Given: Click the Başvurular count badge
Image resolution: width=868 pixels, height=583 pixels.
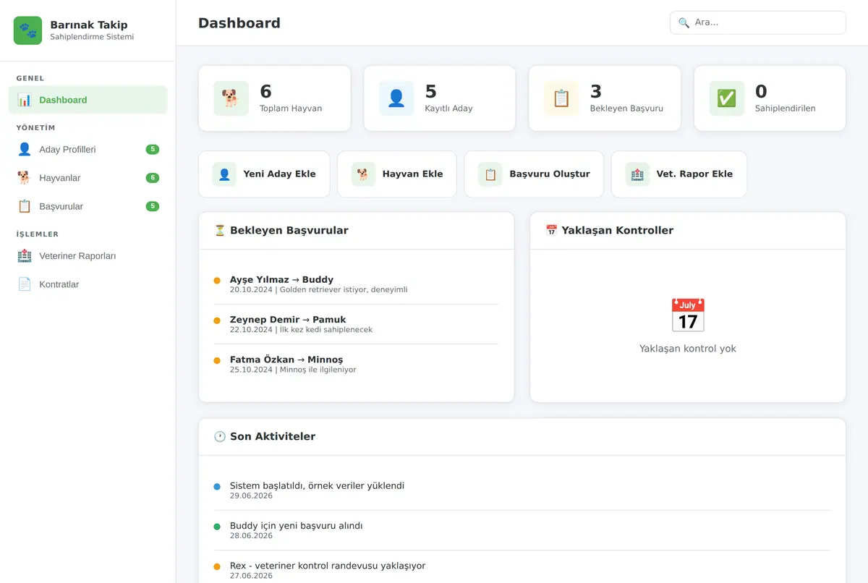Looking at the screenshot, I should tap(152, 206).
